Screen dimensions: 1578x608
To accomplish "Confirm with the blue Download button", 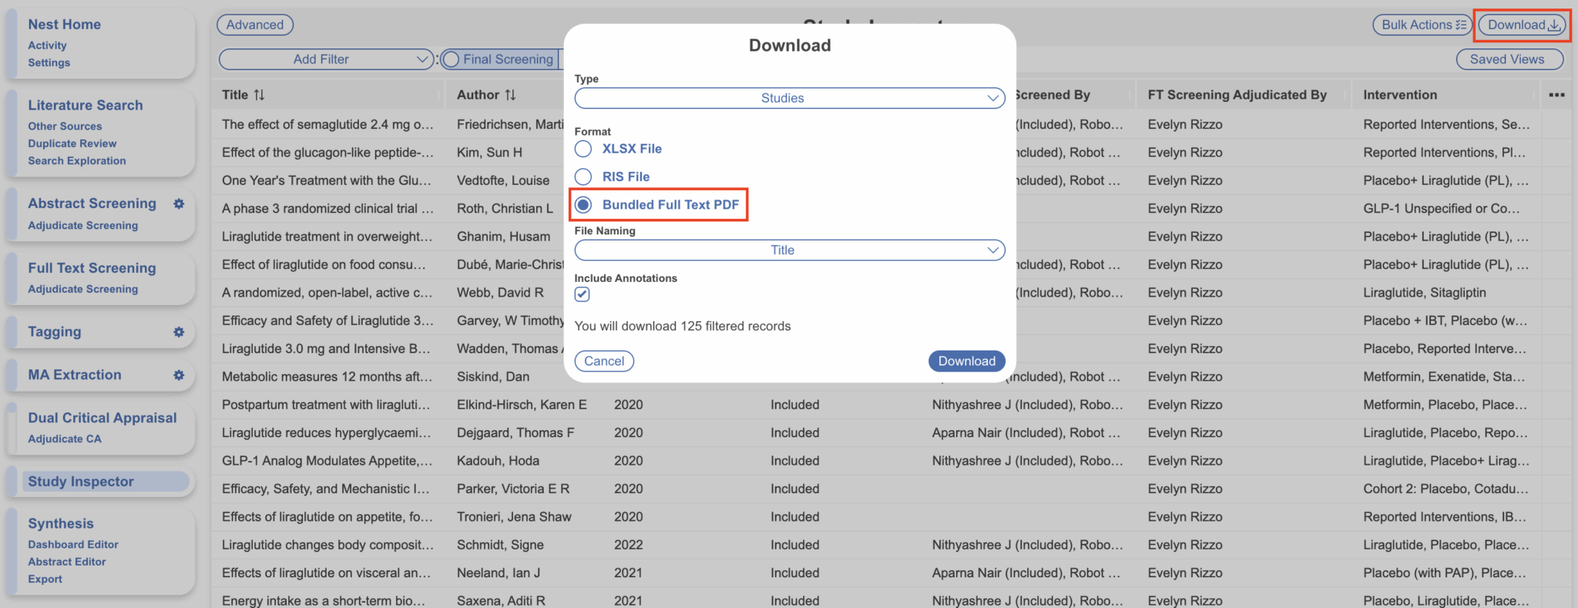I will point(966,361).
